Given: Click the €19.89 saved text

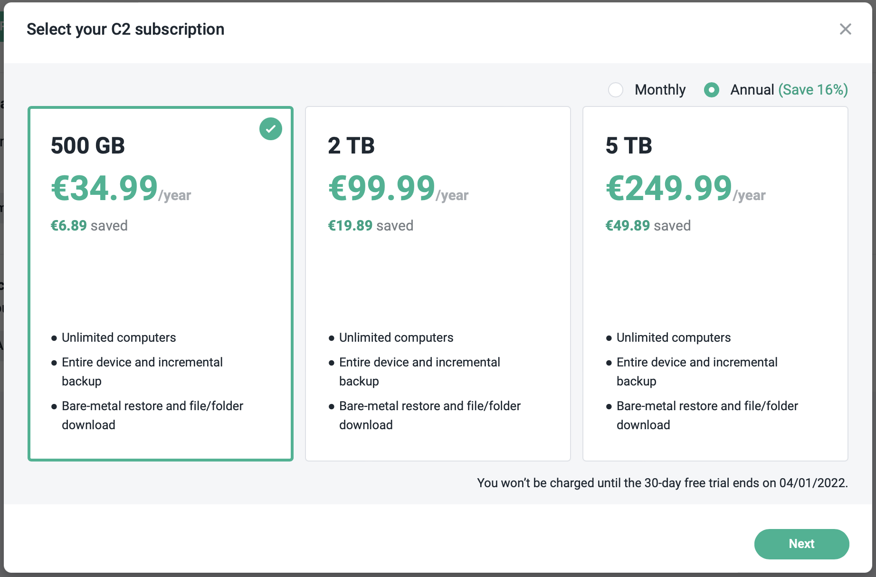Looking at the screenshot, I should pos(371,225).
